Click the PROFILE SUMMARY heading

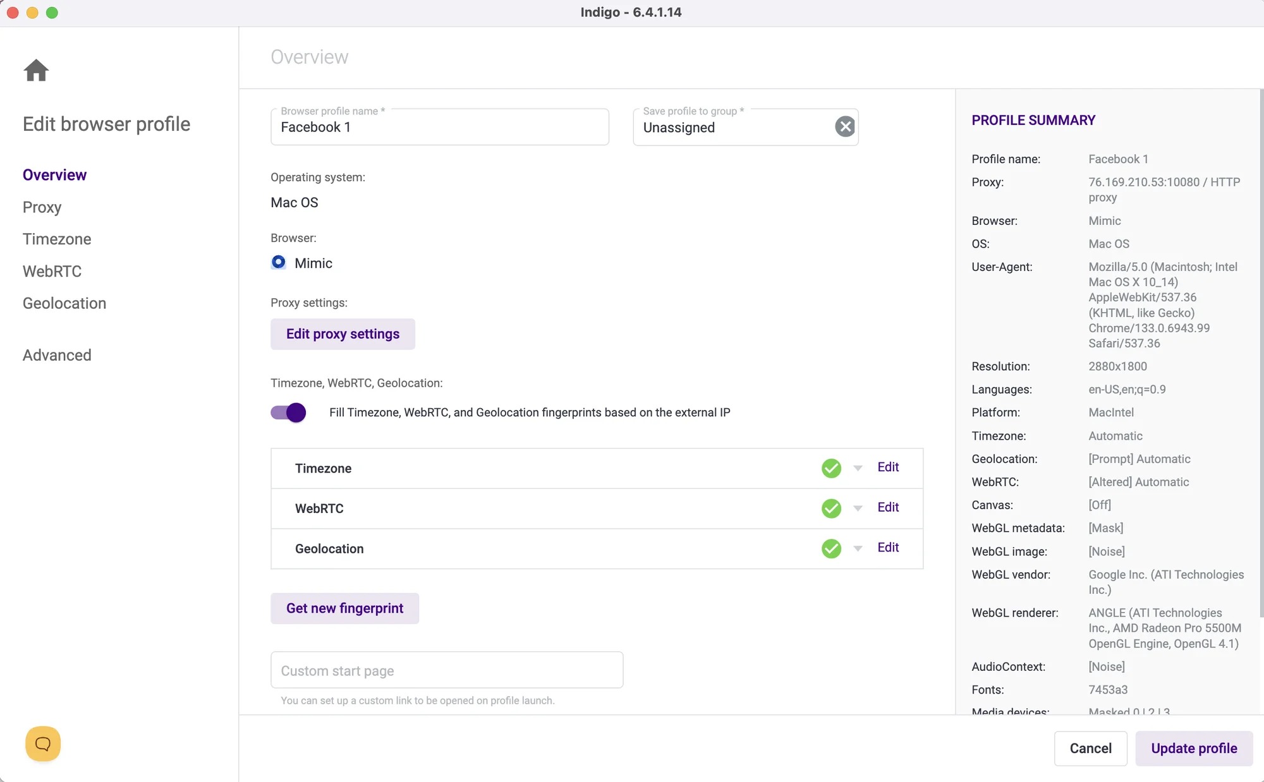coord(1033,120)
